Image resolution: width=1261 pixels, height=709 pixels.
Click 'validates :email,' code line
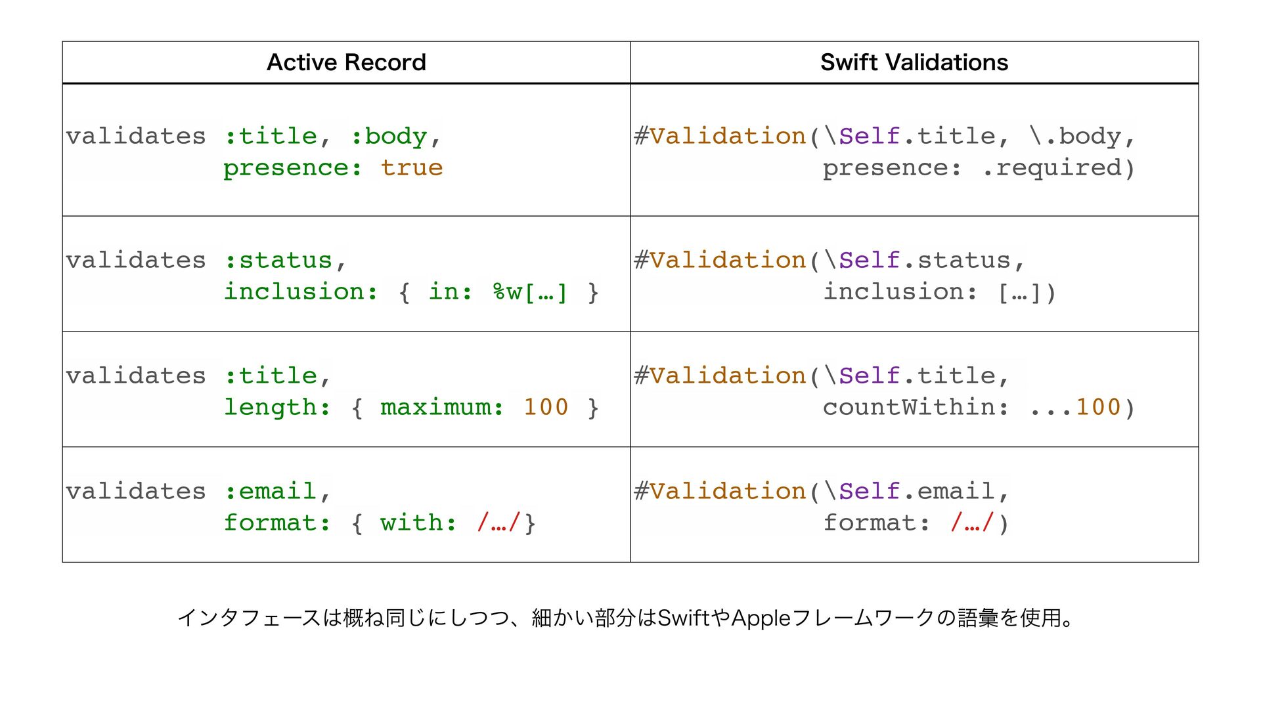(x=198, y=492)
